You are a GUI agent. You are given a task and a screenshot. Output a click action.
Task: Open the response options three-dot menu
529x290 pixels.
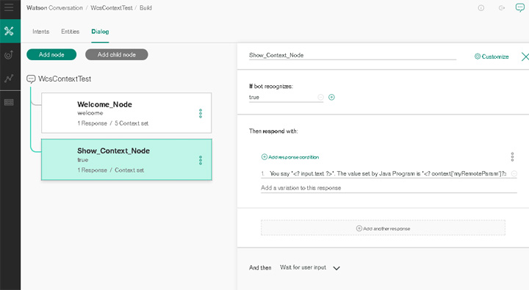pyautogui.click(x=512, y=157)
